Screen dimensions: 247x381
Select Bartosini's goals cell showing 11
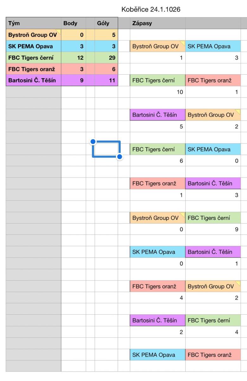click(x=106, y=80)
